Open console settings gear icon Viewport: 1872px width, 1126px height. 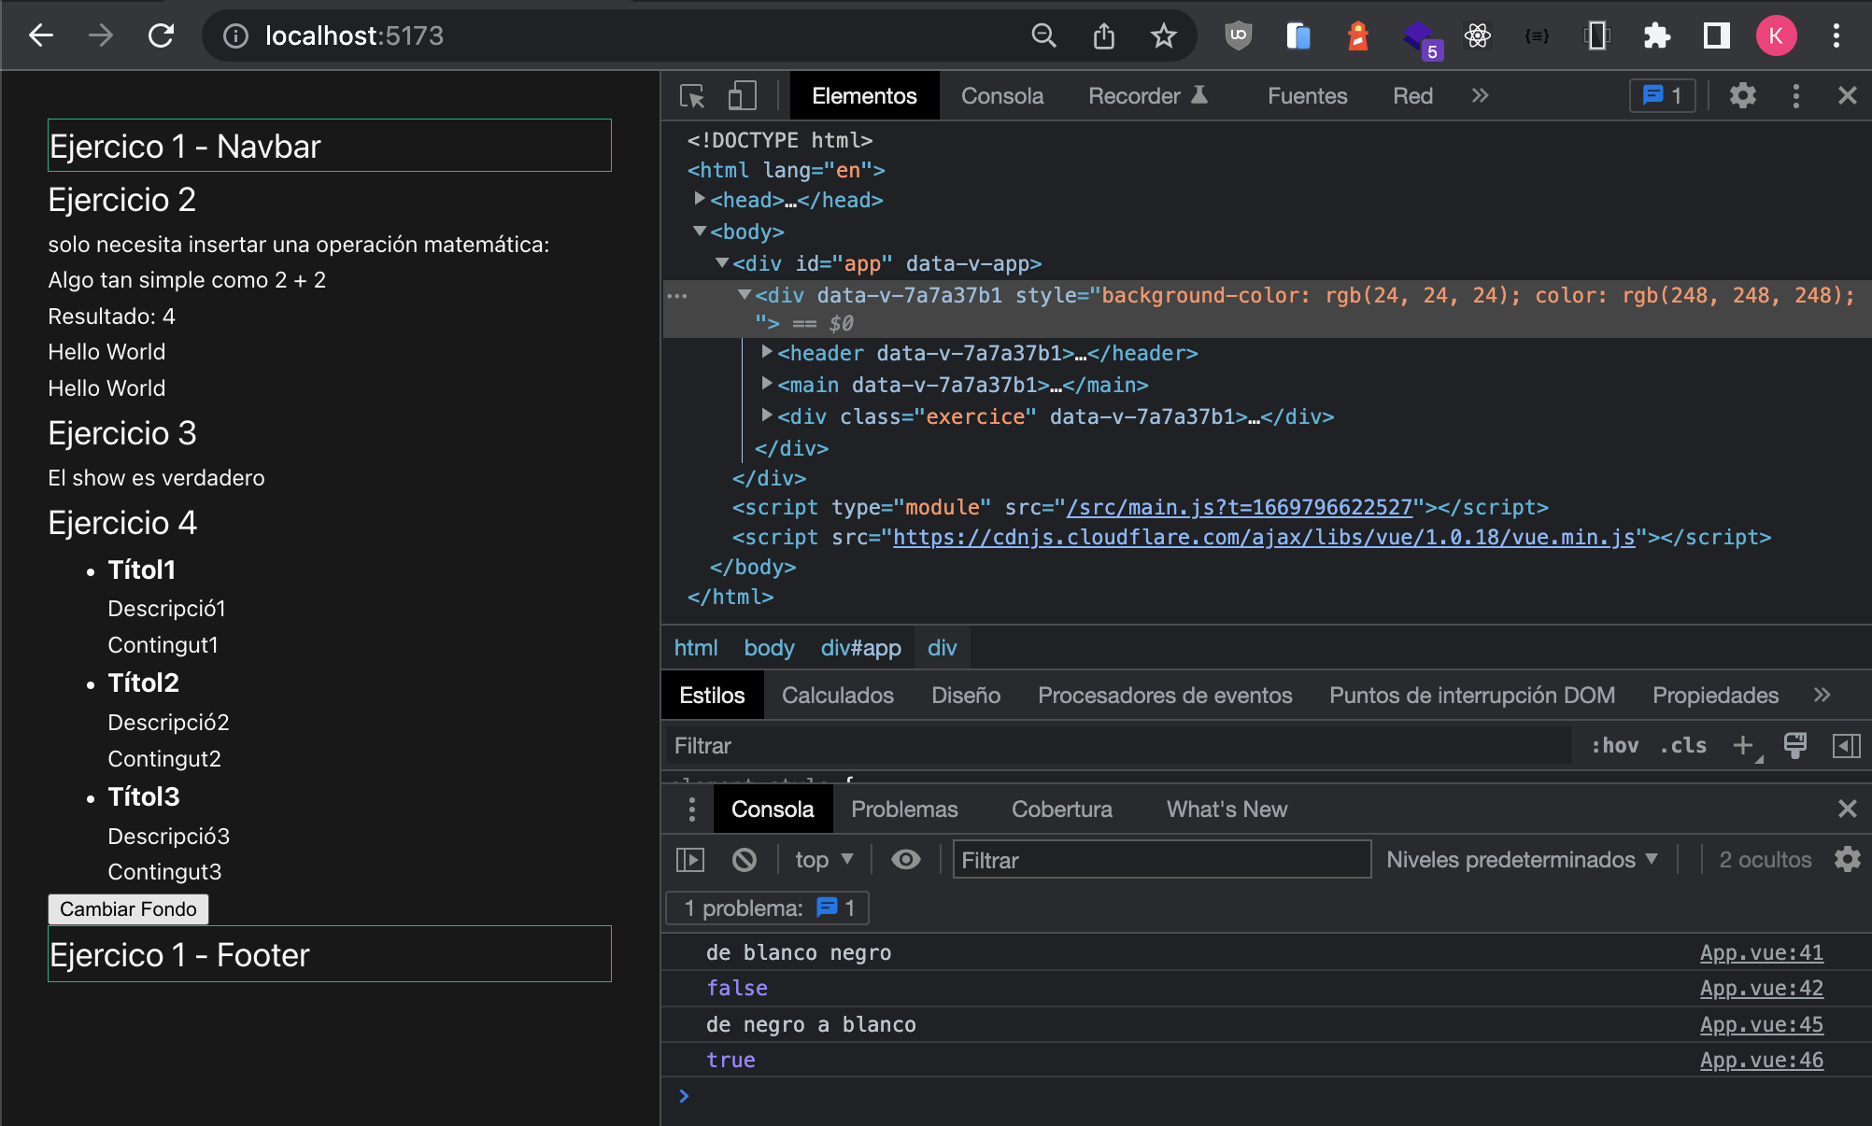[x=1847, y=860]
